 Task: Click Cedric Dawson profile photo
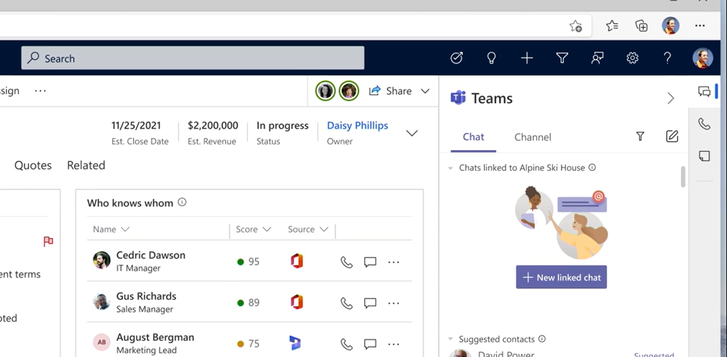pyautogui.click(x=101, y=261)
